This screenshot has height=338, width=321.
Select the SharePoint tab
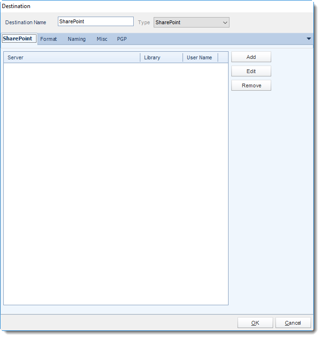pos(19,39)
